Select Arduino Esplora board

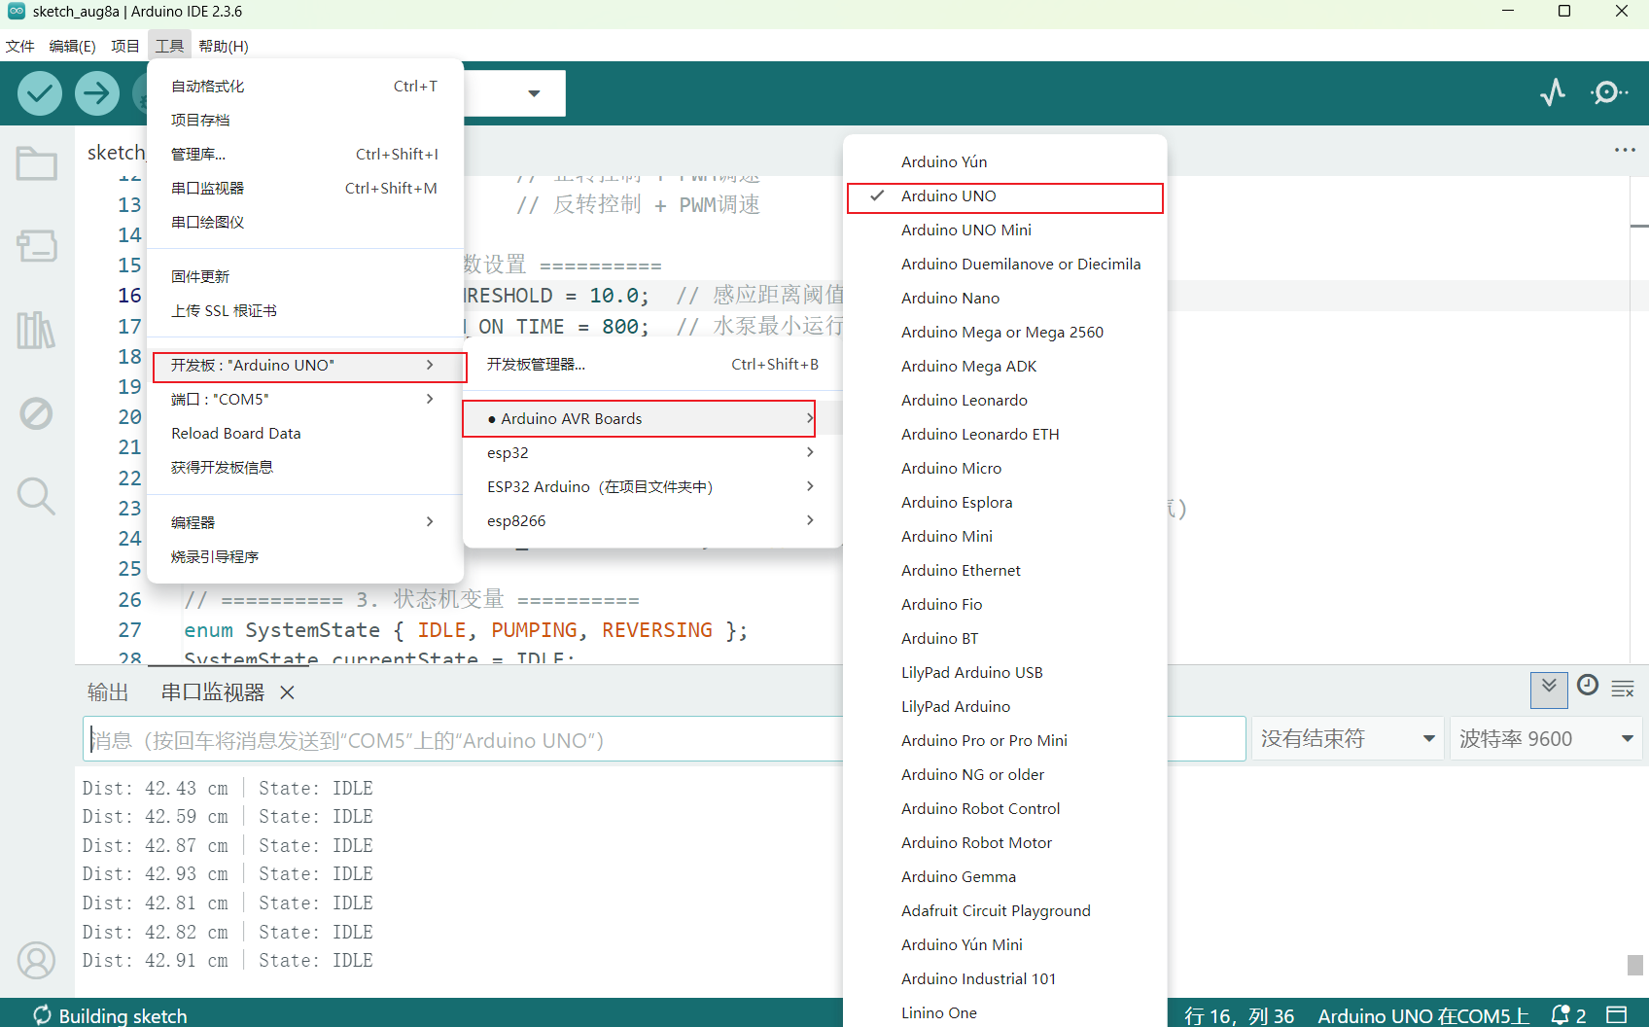tap(1005, 503)
